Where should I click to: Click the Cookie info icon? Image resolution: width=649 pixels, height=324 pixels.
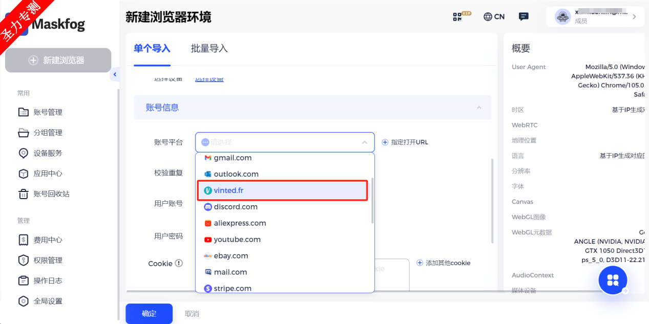(x=179, y=263)
